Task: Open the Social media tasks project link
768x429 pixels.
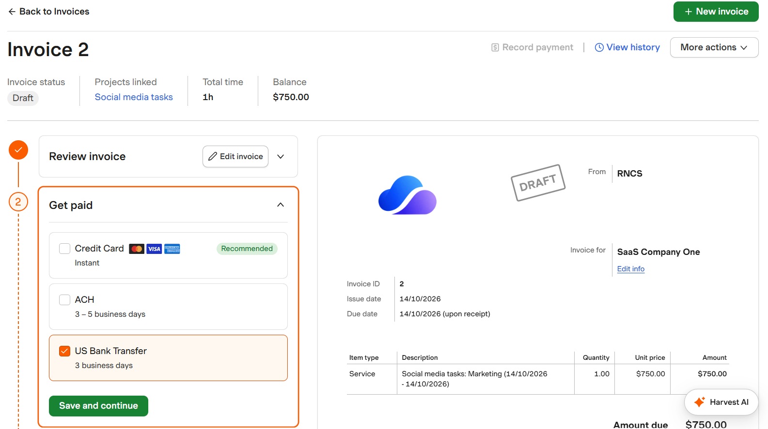Action: click(134, 97)
